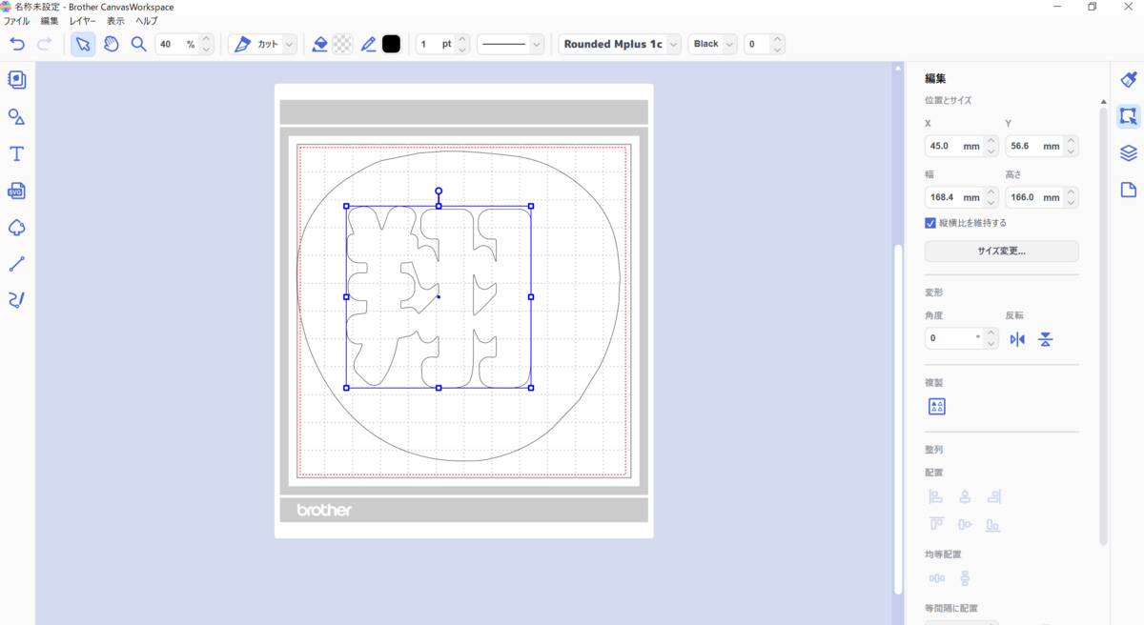
Task: Open the Rounded Mplus 1c font dropdown
Action: tap(620, 44)
